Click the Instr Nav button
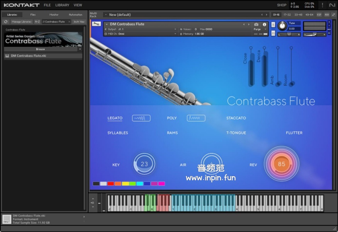The image size is (338, 232). (79, 22)
